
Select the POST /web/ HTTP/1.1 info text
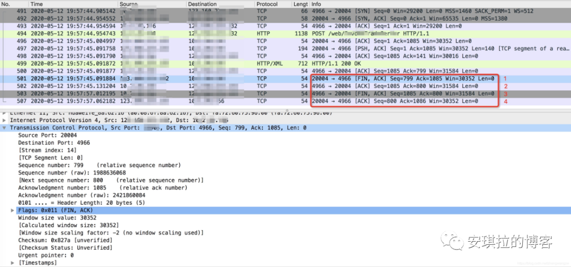[x=371, y=33]
